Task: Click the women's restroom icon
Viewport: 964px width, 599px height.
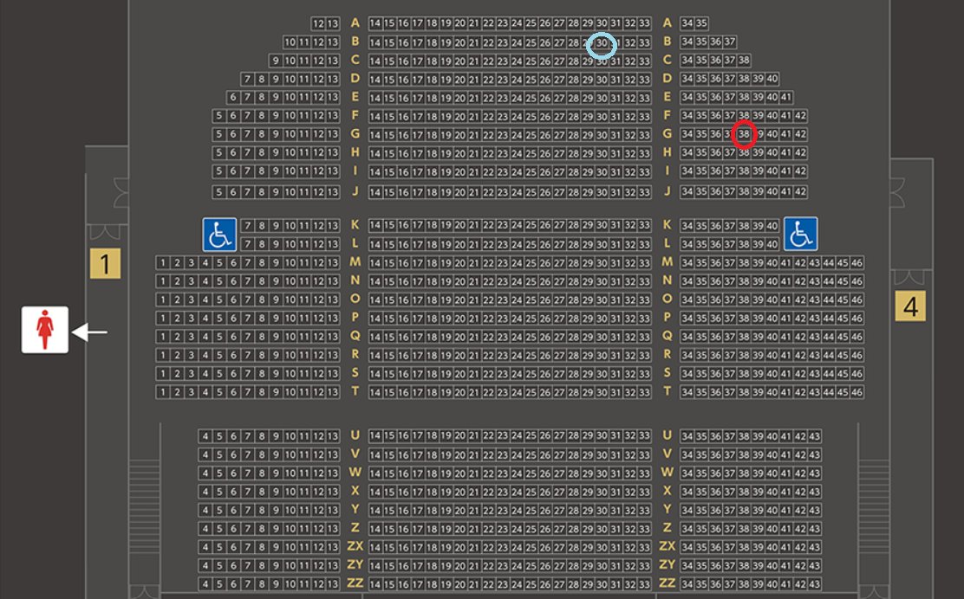Action: (45, 330)
